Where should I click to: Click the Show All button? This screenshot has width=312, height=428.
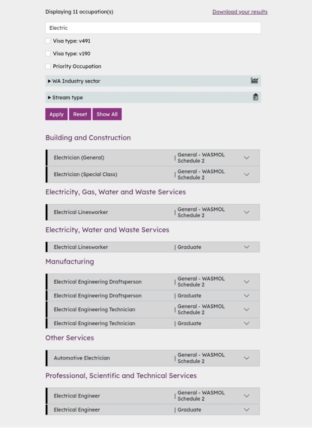(x=107, y=114)
